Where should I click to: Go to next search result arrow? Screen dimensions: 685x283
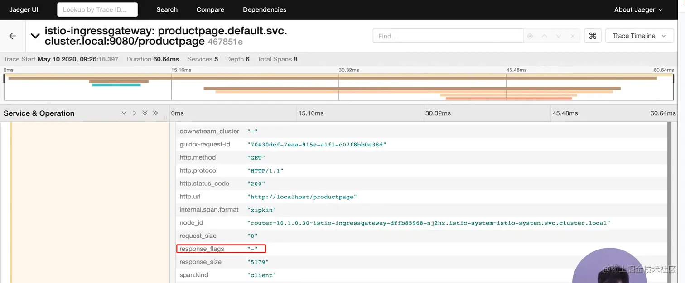[x=559, y=36]
